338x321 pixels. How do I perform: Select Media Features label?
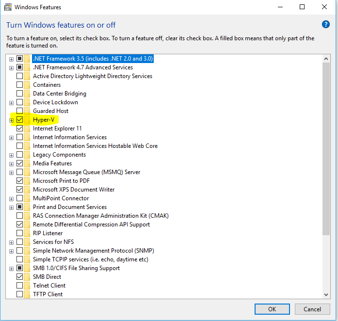52,163
